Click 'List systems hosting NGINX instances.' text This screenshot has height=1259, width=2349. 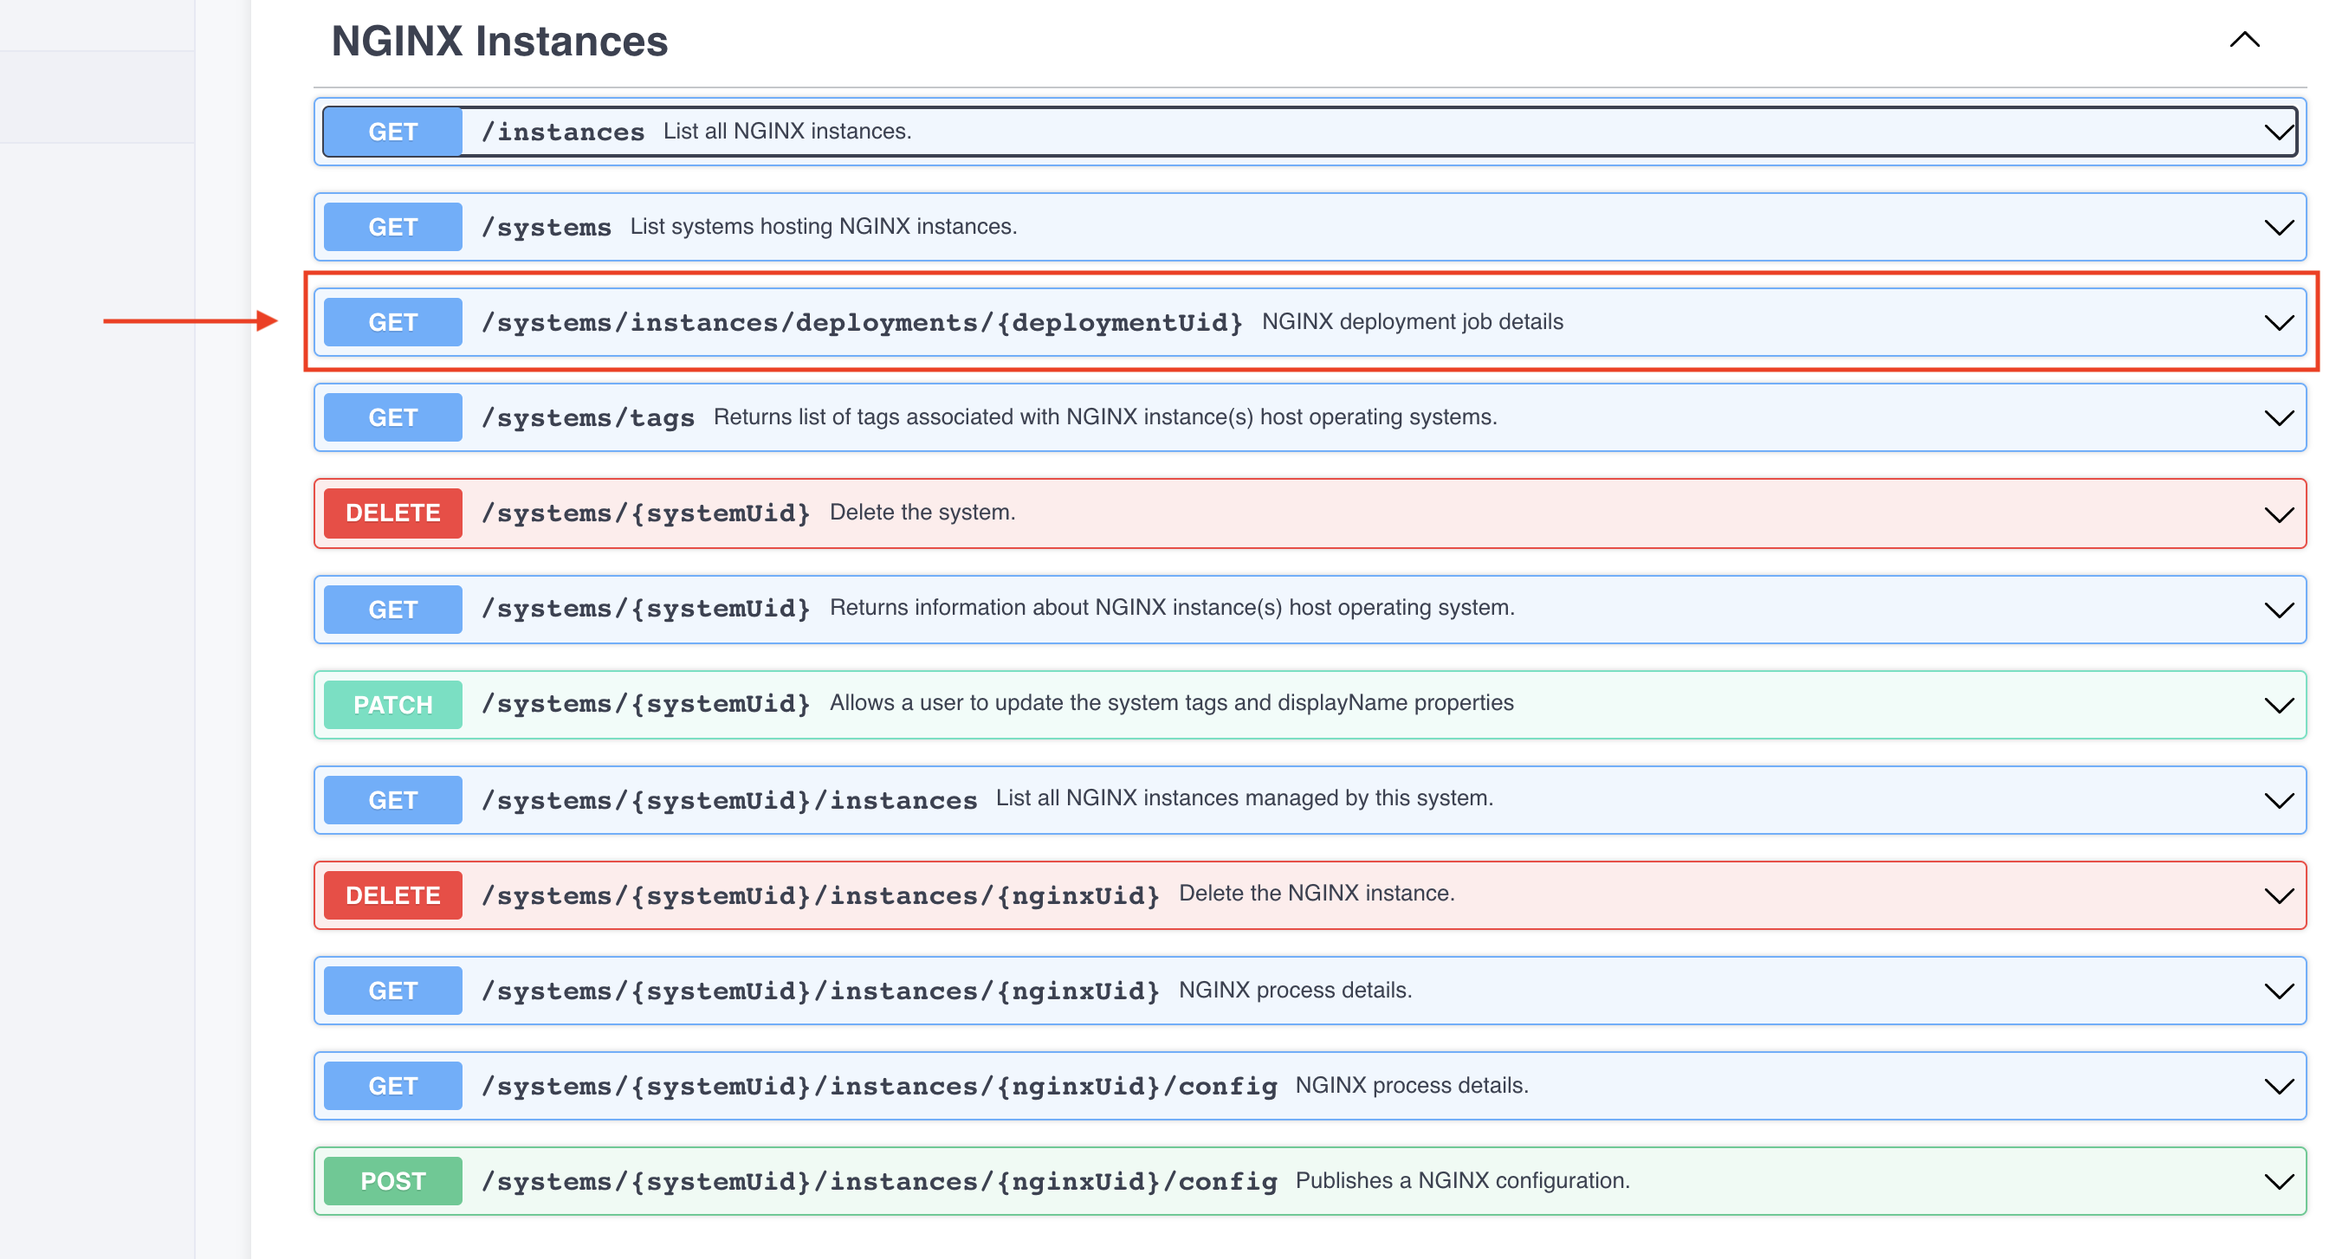tap(824, 226)
